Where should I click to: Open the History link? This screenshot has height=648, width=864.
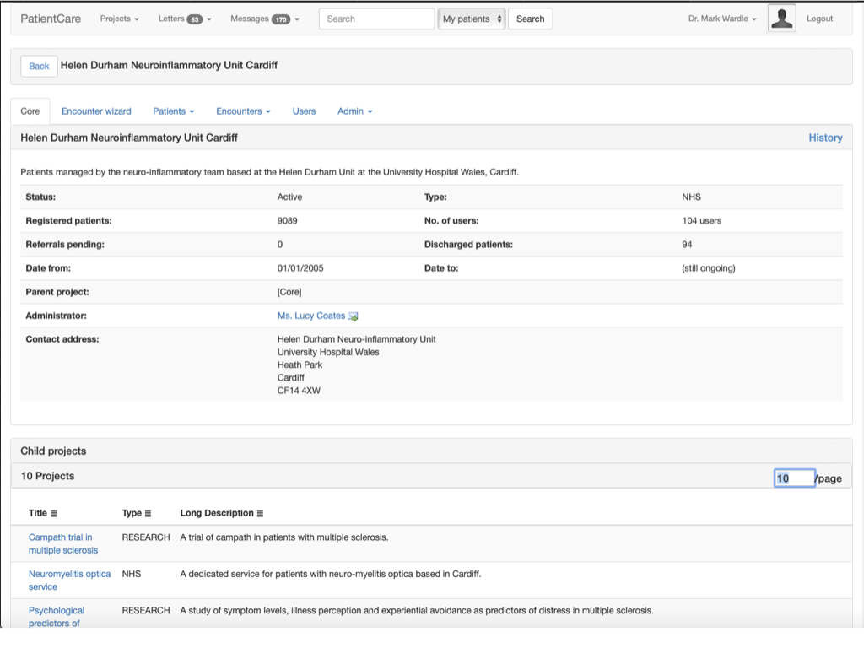pyautogui.click(x=824, y=138)
